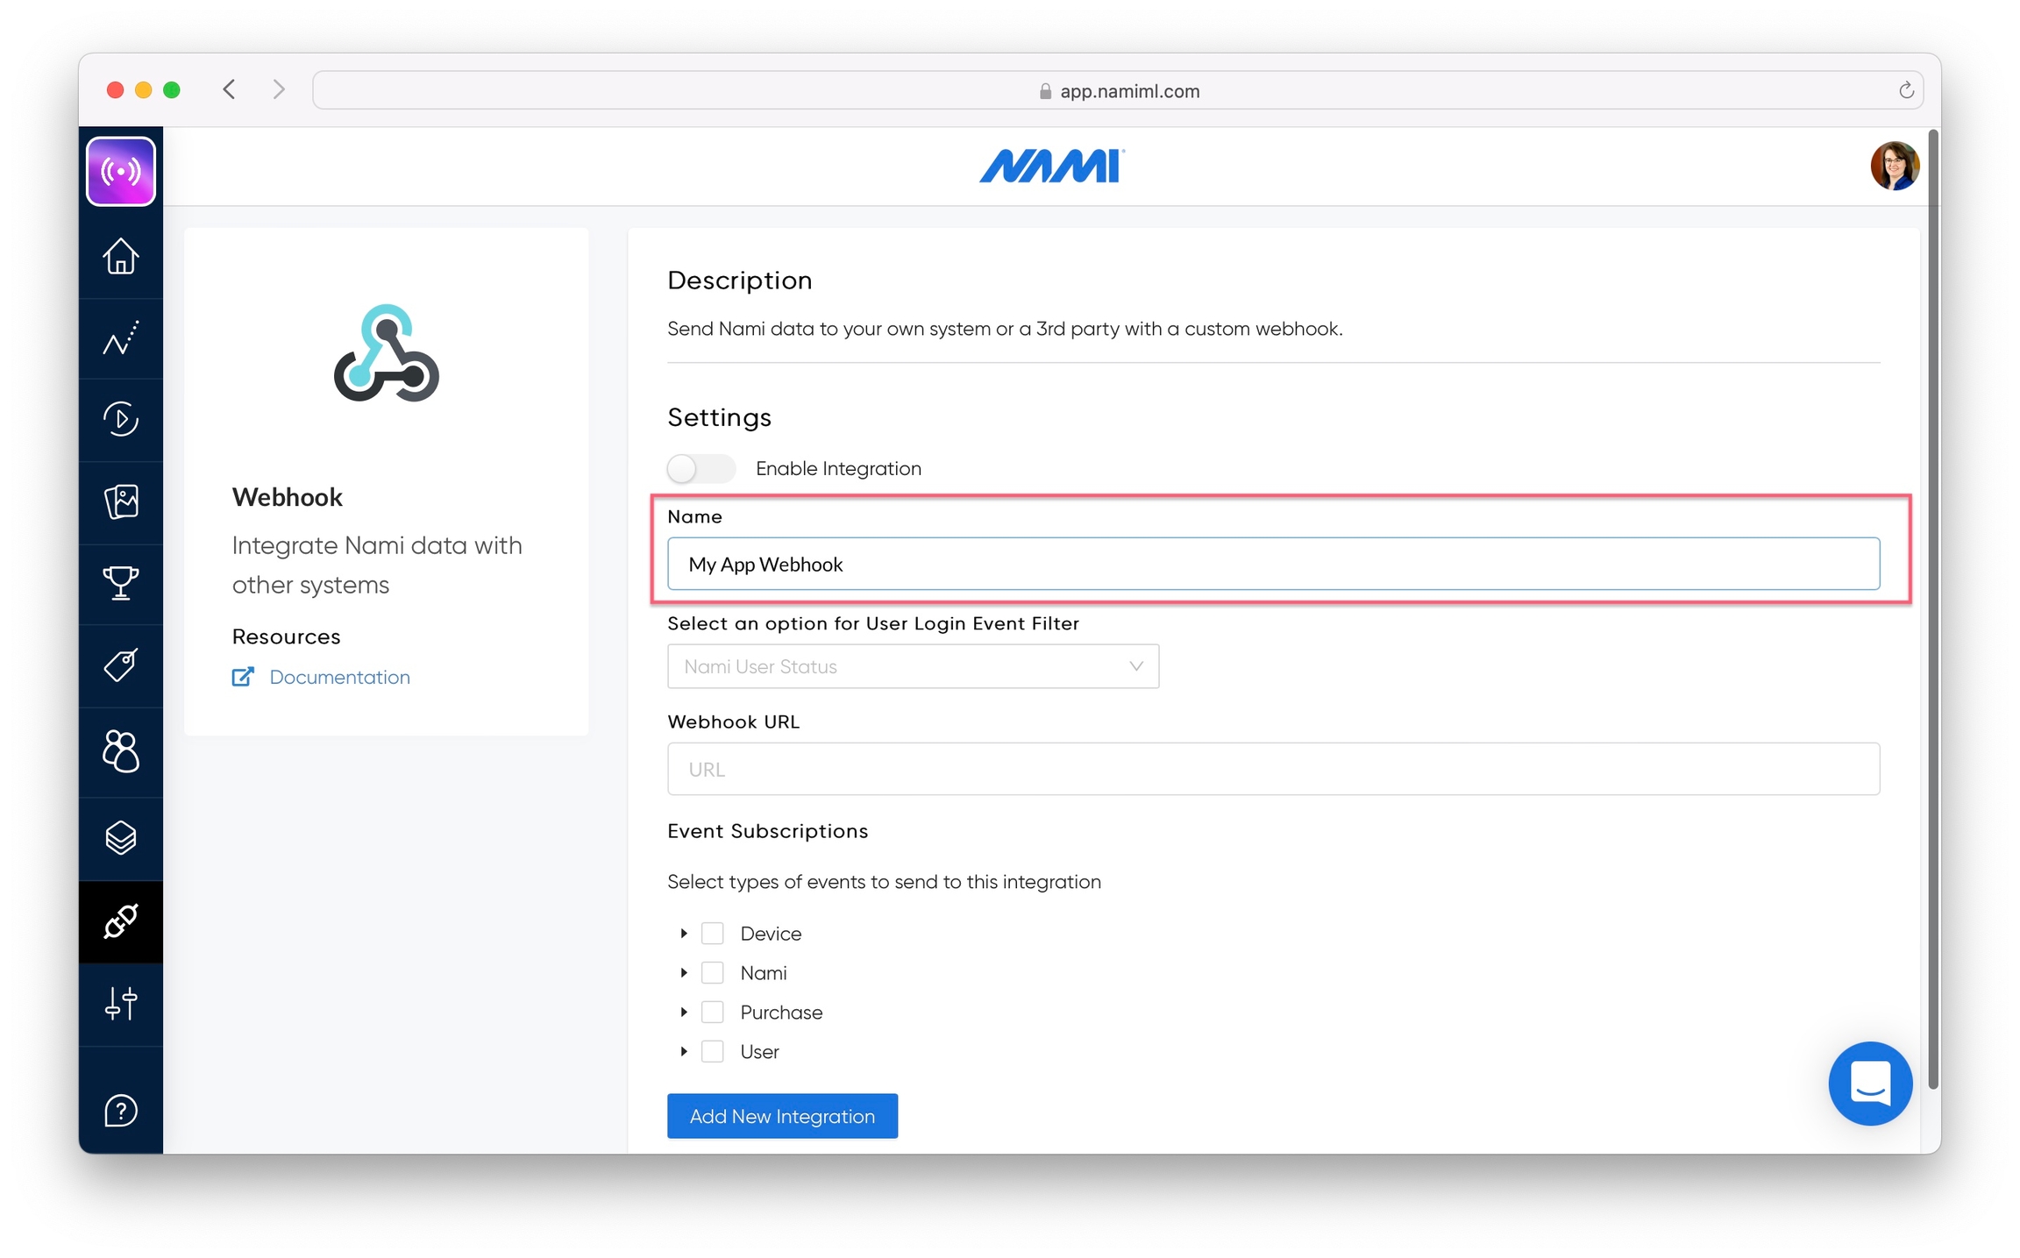
Task: Expand the Purchase event tree arrow
Action: 684,1013
